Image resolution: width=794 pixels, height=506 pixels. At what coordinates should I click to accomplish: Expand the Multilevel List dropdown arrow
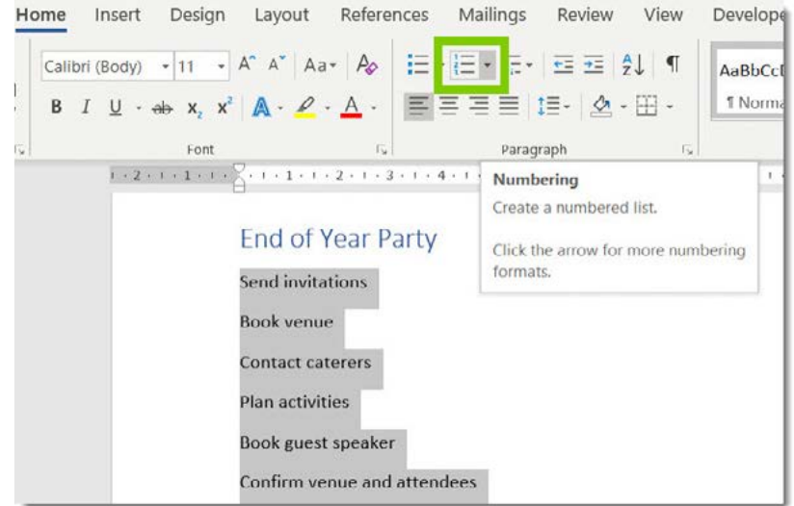(529, 65)
